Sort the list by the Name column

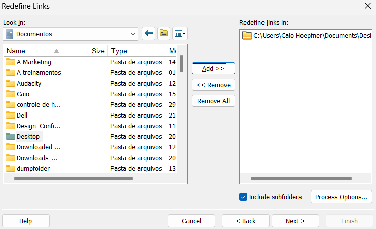click(33, 51)
